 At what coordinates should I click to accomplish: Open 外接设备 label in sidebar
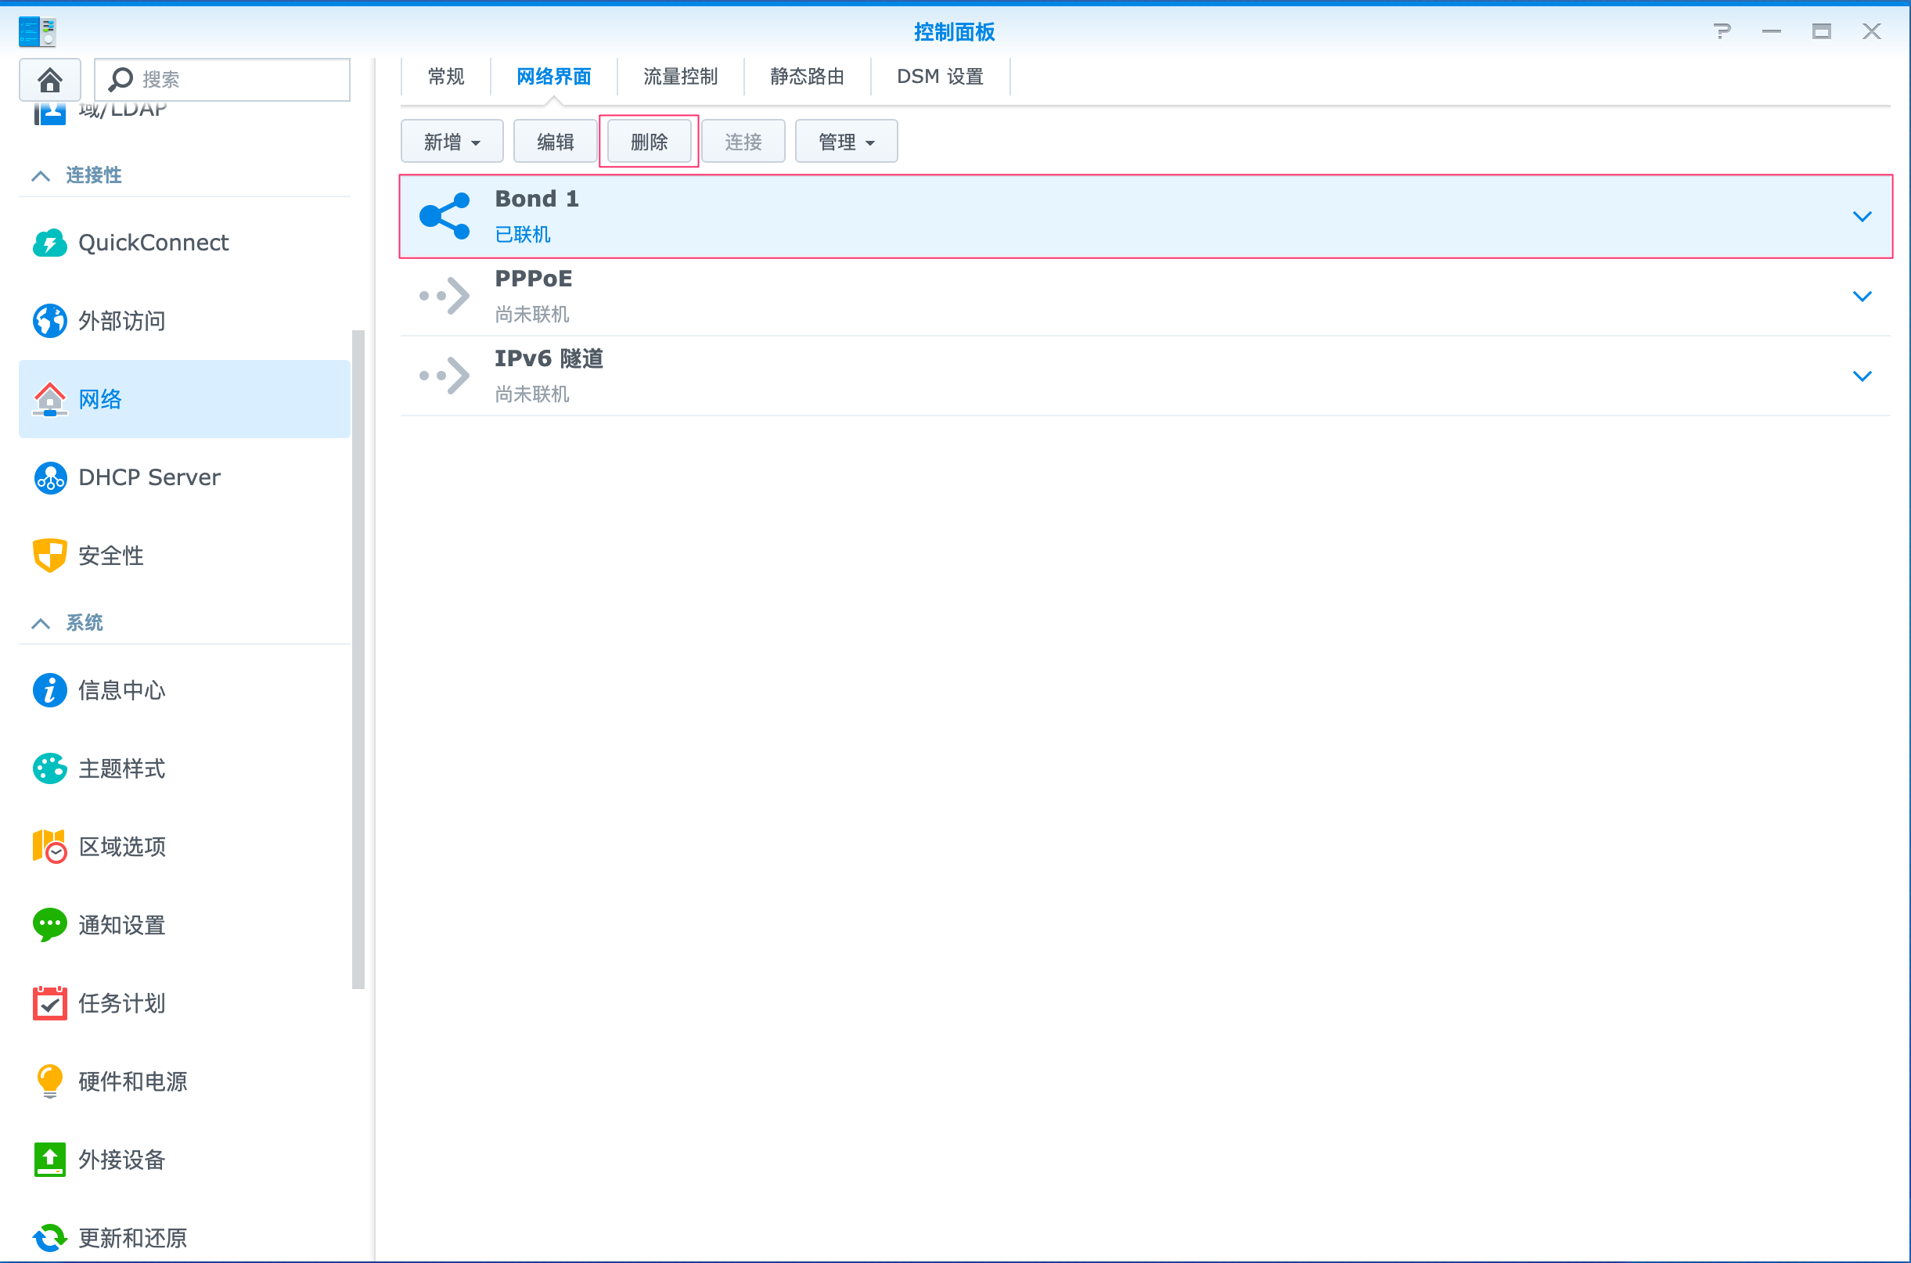(122, 1159)
